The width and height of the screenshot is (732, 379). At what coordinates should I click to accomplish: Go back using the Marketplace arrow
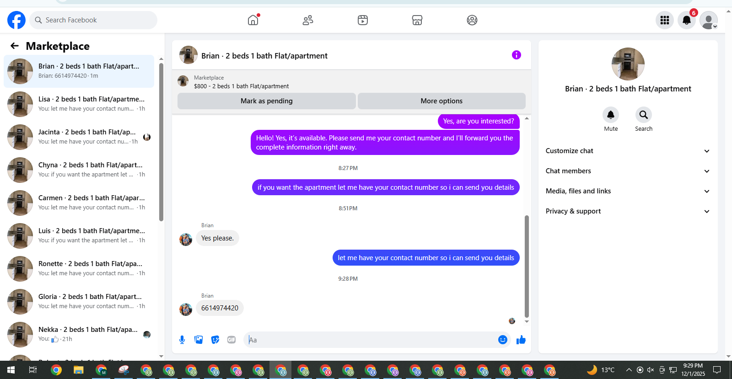click(x=15, y=46)
